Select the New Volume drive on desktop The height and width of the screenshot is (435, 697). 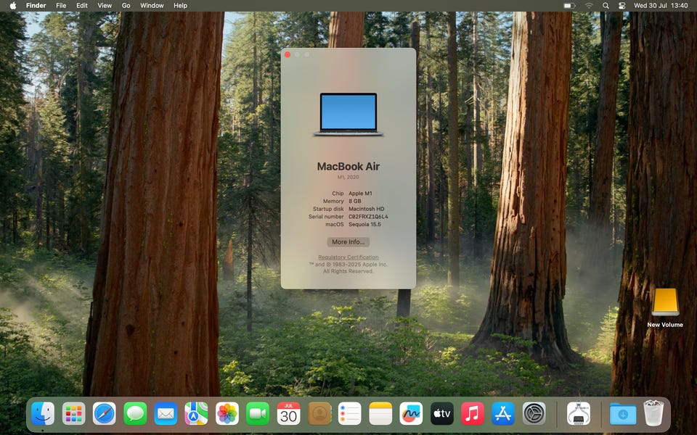[665, 304]
